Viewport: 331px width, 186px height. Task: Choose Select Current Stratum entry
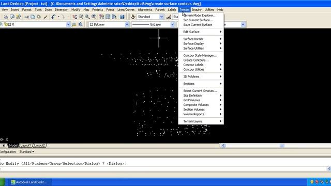(x=201, y=91)
